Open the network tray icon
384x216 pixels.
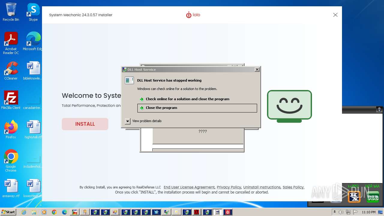point(349,212)
